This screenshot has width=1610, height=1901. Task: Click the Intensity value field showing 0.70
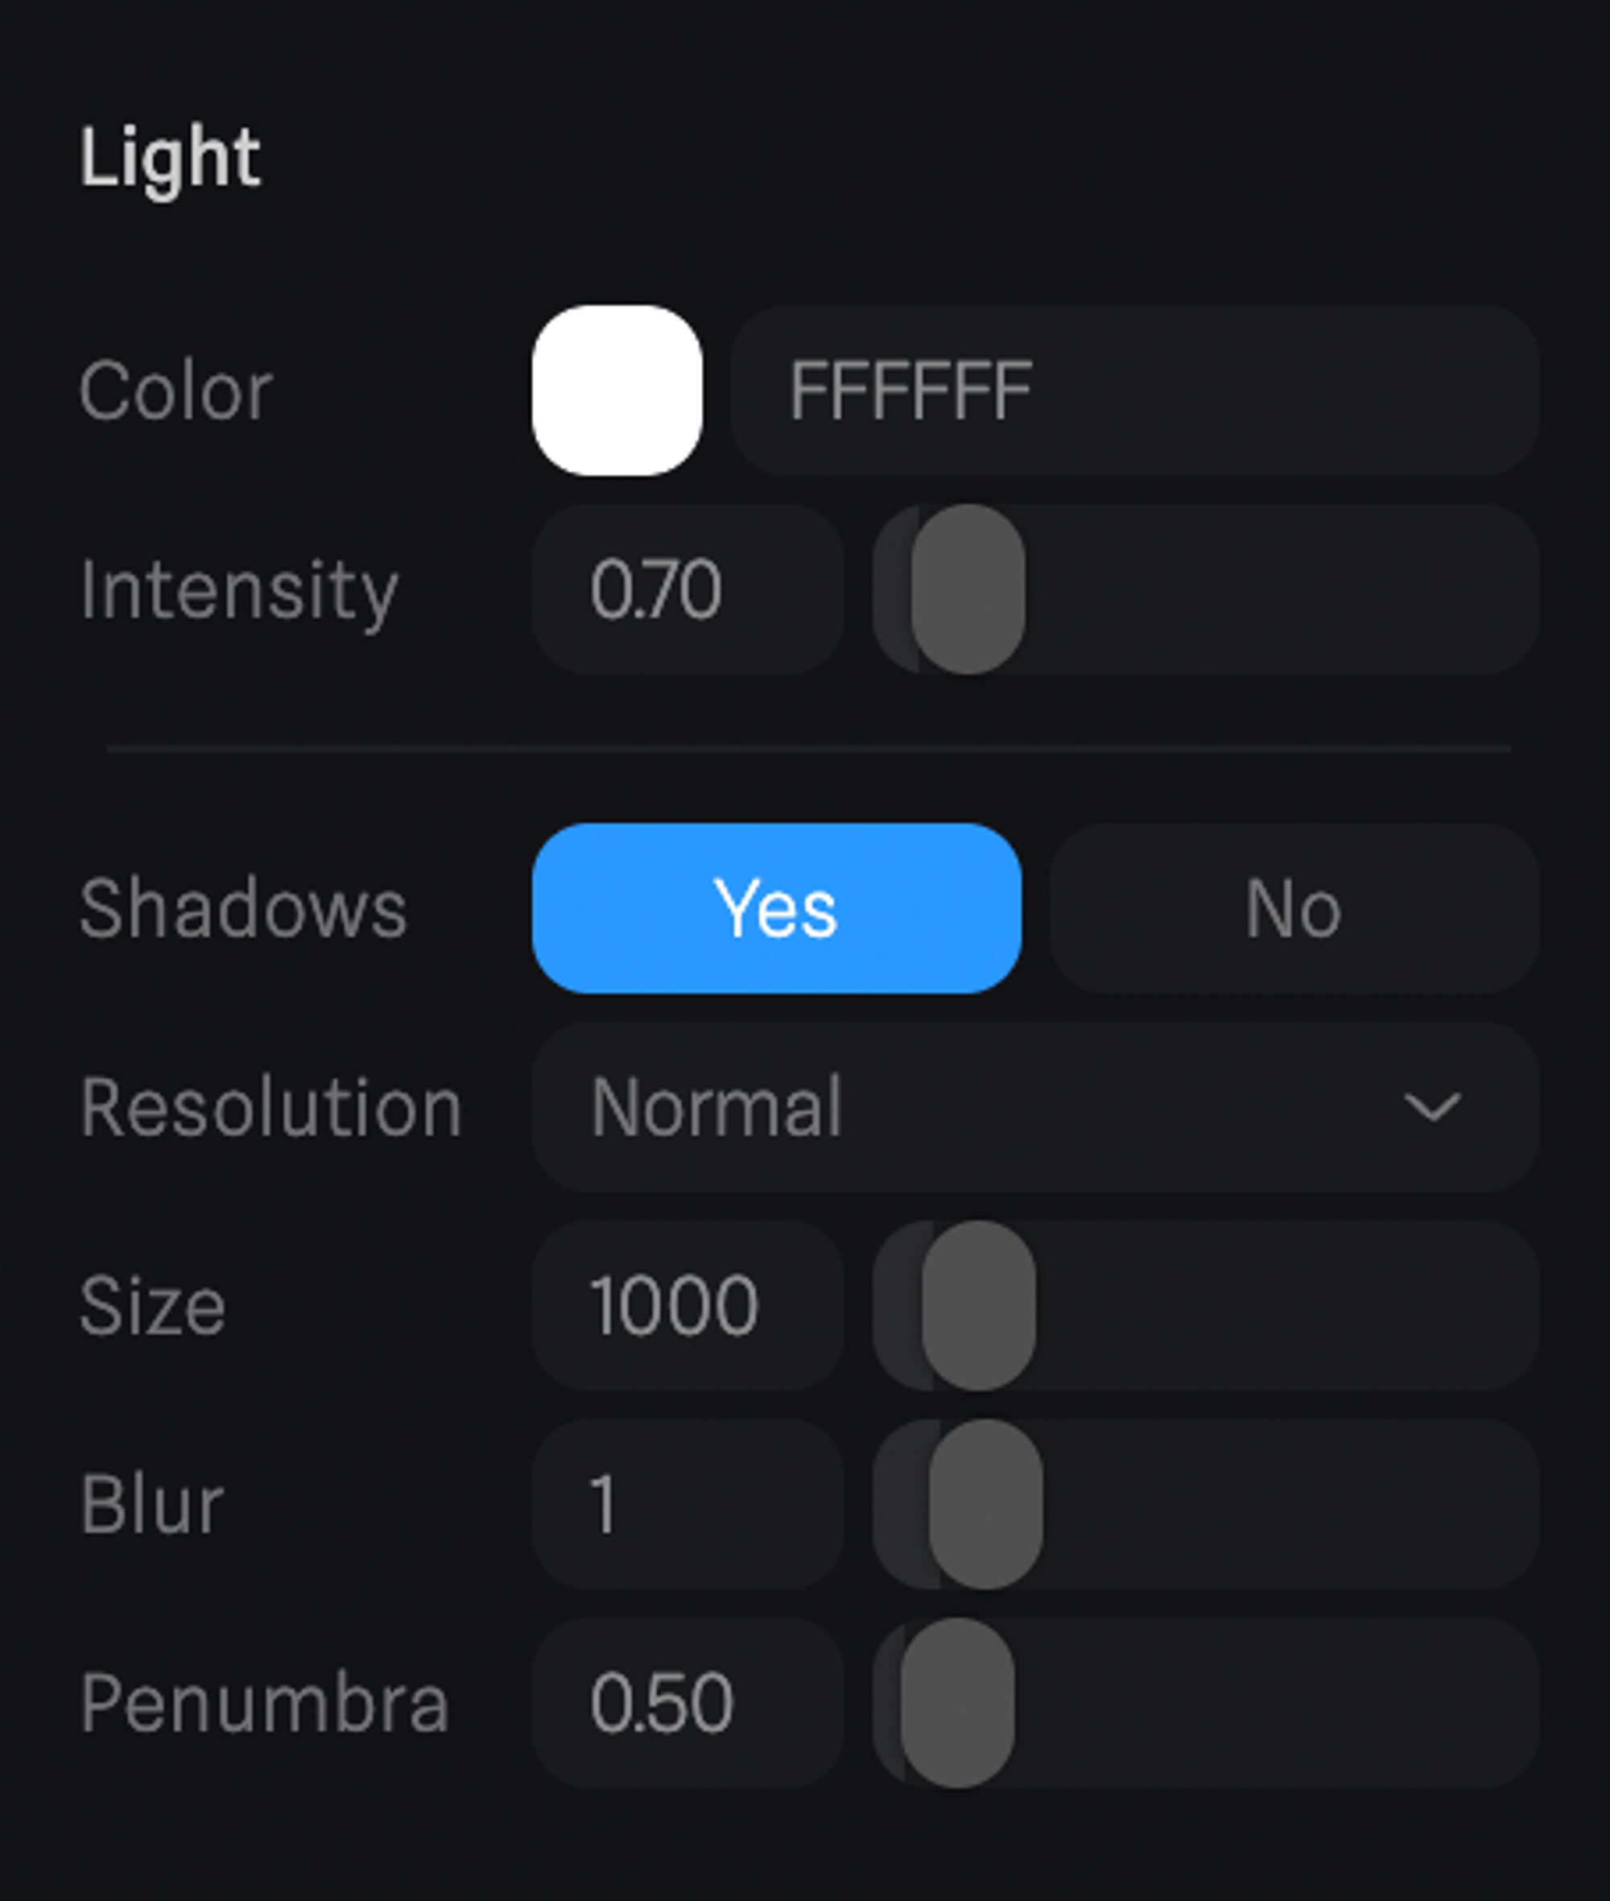tap(687, 589)
